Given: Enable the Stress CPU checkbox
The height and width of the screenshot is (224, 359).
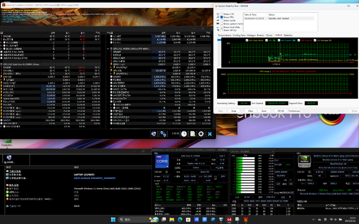Looking at the screenshot, I should [x=221, y=14].
